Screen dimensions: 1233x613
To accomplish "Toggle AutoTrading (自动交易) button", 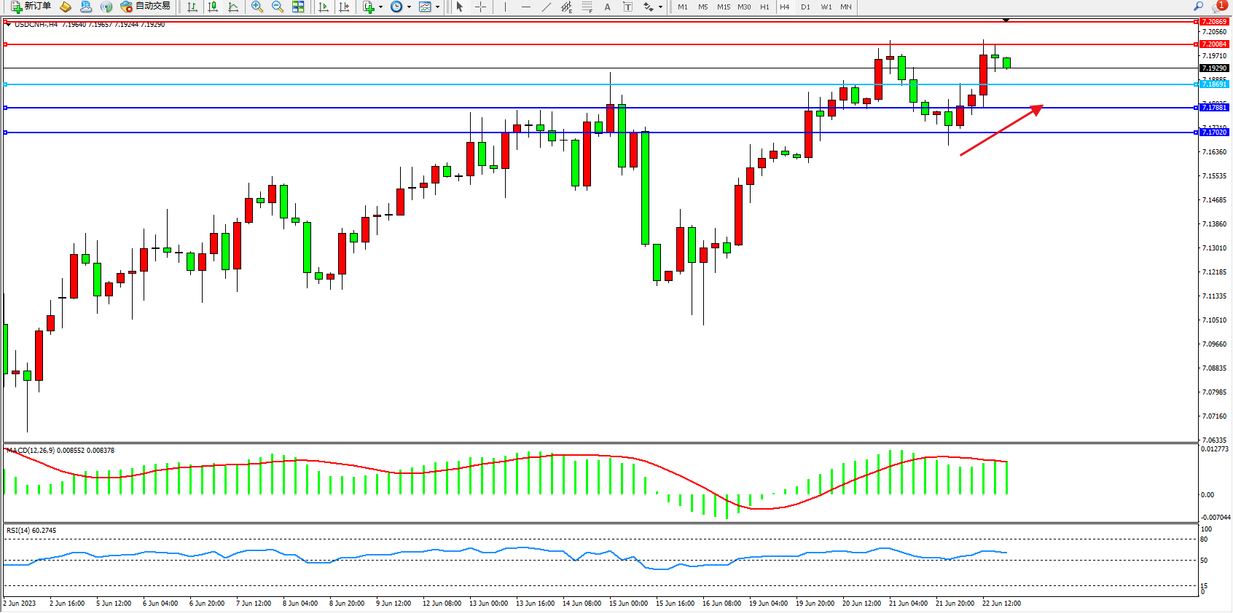I will click(x=146, y=7).
